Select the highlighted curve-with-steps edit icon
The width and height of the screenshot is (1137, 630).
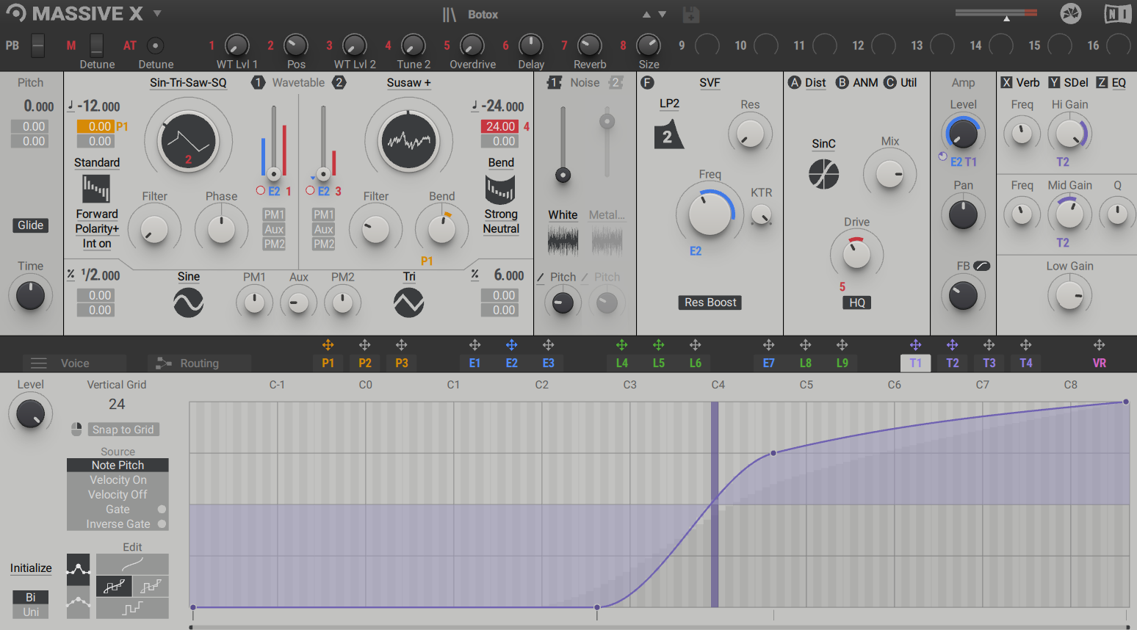coord(114,586)
